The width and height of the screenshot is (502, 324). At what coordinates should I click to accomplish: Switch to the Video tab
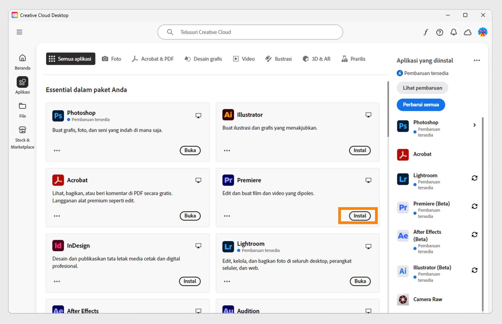click(244, 59)
